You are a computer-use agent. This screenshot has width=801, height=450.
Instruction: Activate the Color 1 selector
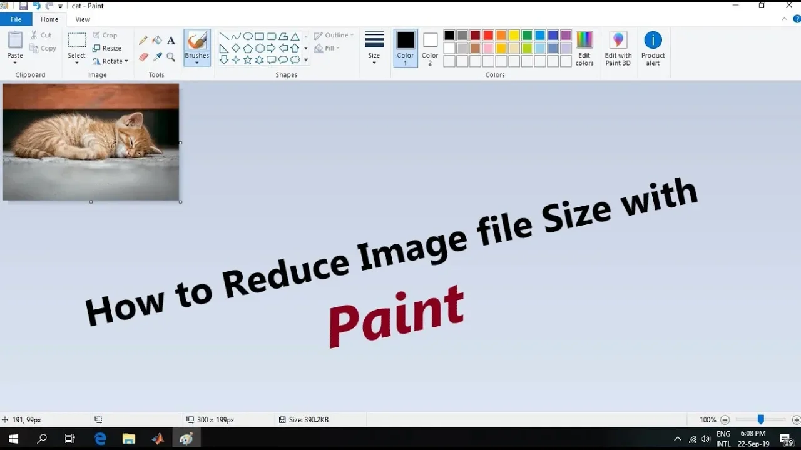coord(406,48)
